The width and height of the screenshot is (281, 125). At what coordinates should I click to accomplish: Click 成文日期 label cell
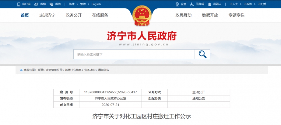point(66,105)
